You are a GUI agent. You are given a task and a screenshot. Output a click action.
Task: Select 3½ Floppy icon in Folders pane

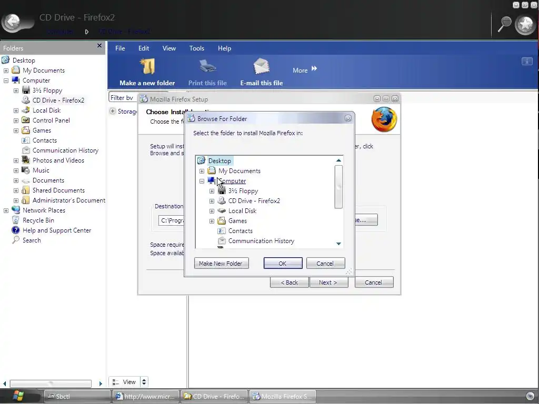(26, 90)
